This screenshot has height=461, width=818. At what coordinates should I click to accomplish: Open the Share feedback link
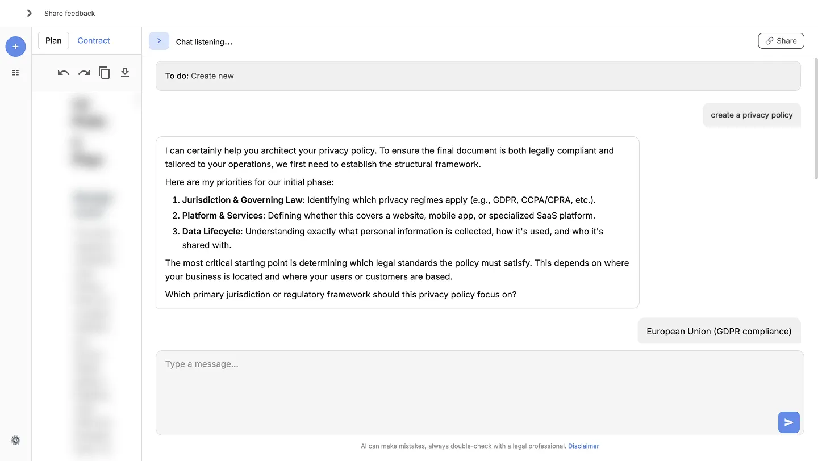point(69,13)
